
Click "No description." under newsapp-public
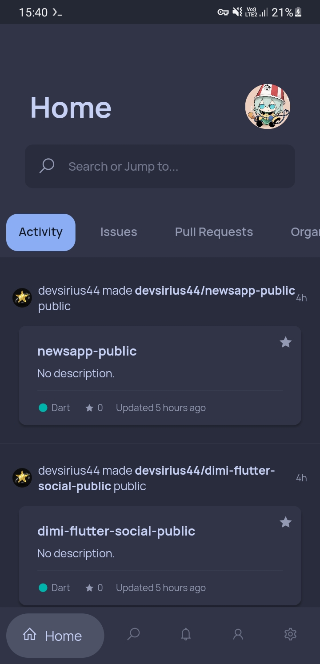point(76,373)
